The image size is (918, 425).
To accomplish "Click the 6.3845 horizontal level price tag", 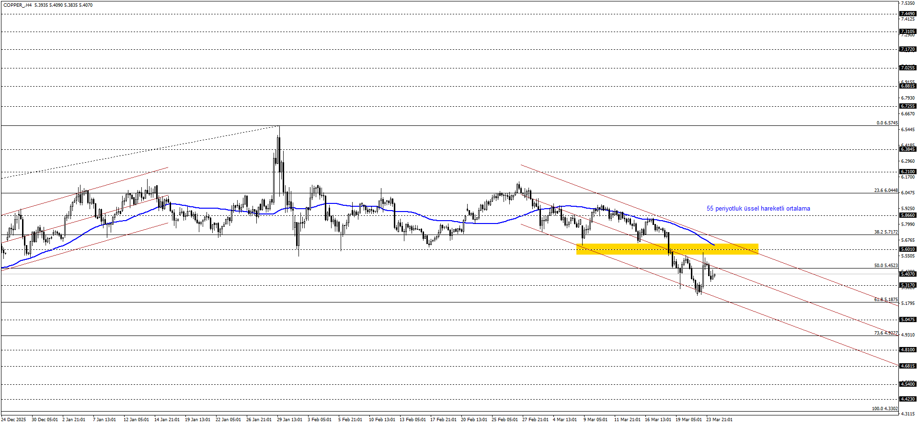I will pyautogui.click(x=908, y=149).
